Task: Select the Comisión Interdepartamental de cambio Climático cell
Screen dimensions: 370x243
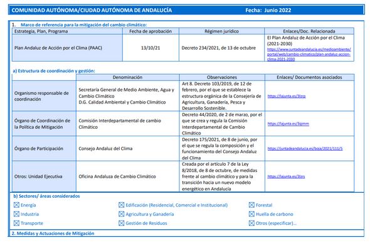Action: pyautogui.click(x=127, y=124)
